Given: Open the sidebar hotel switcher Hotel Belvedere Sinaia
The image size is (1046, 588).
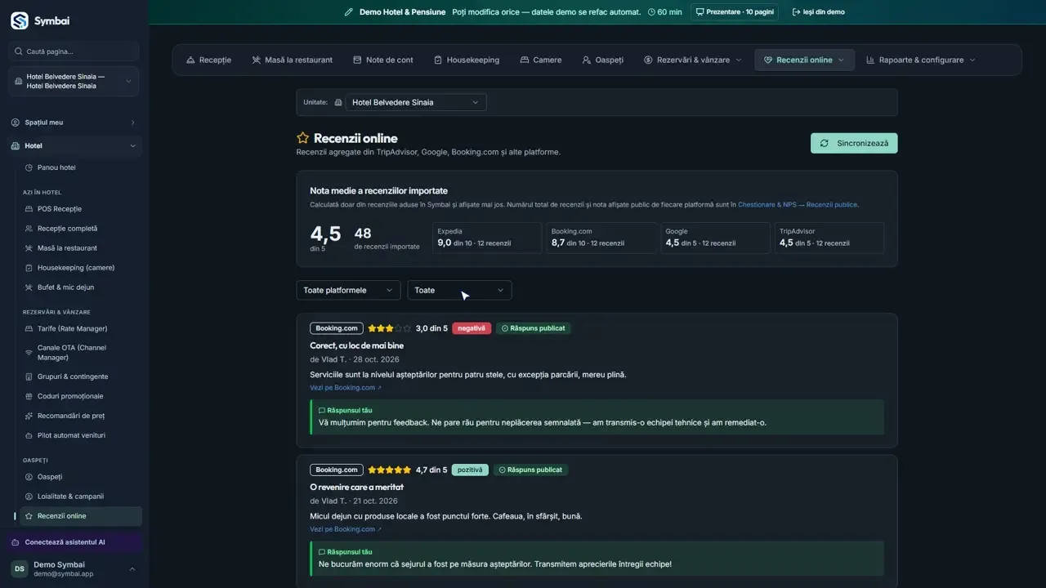Looking at the screenshot, I should click(74, 82).
